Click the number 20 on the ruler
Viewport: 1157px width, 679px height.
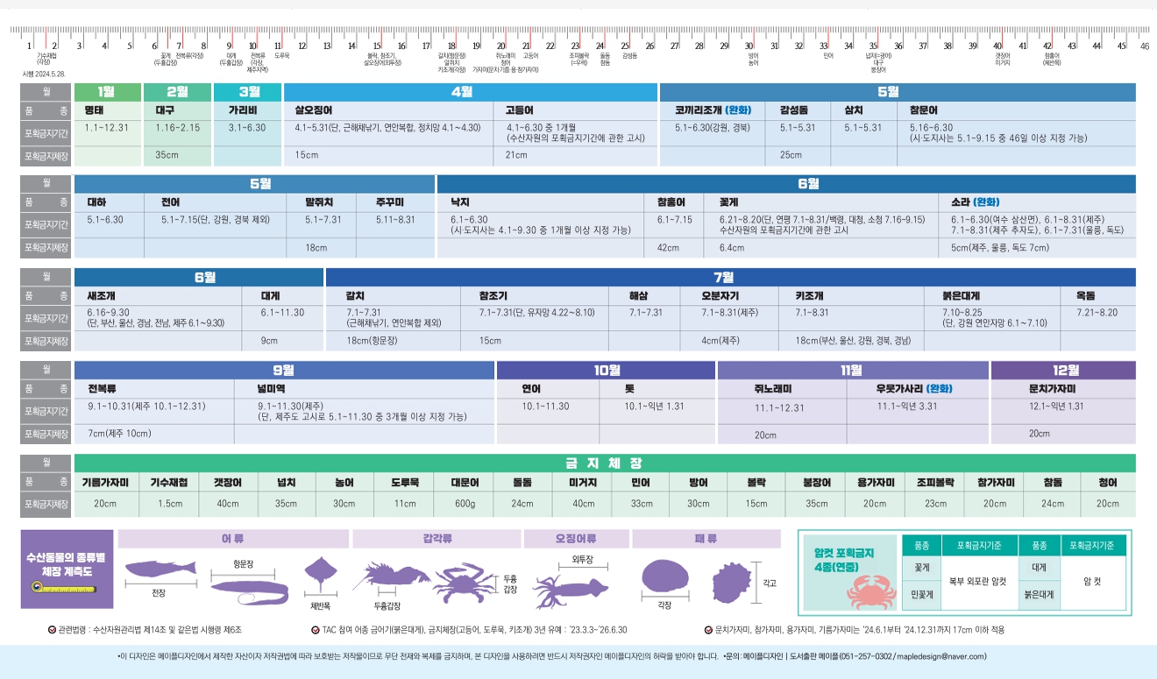click(501, 46)
